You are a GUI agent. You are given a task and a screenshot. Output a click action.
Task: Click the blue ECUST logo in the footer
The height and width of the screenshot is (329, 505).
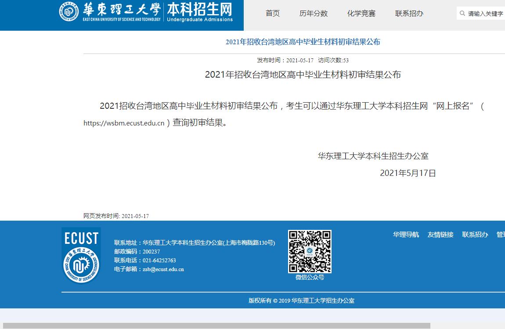point(81,255)
